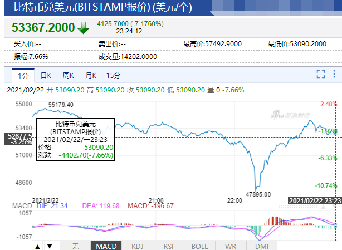Open the three-dot more options menu
Image resolution: width=342 pixels, height=250 pixels.
334,74
